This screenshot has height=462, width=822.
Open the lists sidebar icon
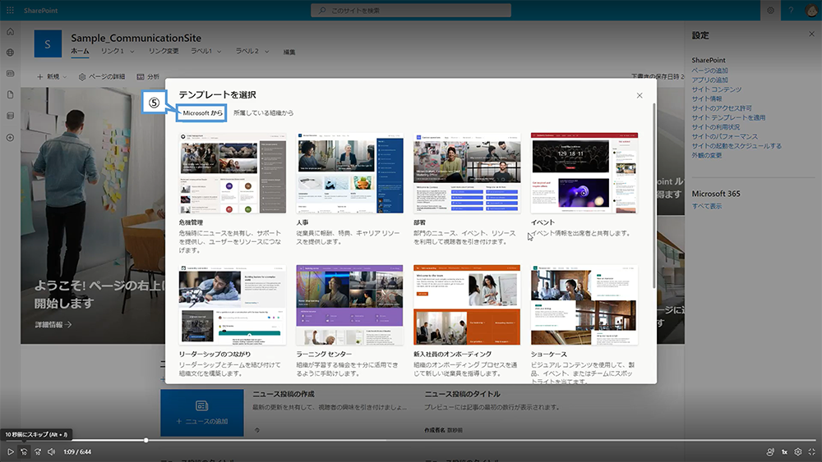click(x=10, y=117)
